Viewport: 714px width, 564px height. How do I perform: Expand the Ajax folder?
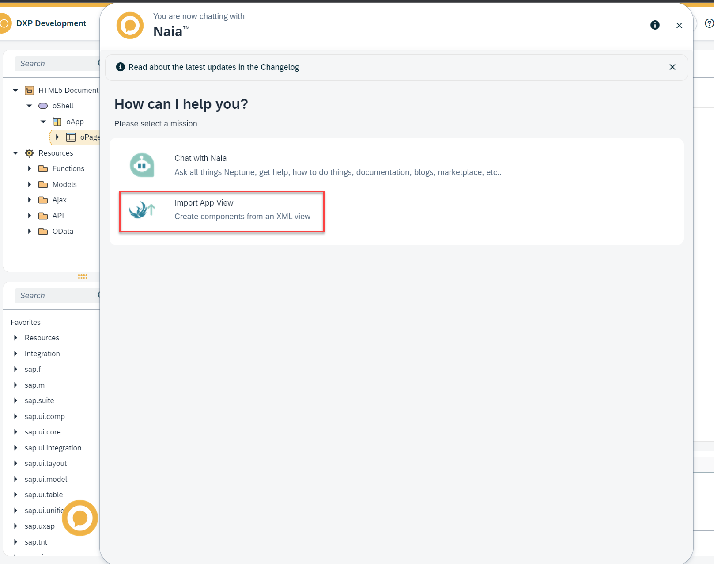[30, 200]
